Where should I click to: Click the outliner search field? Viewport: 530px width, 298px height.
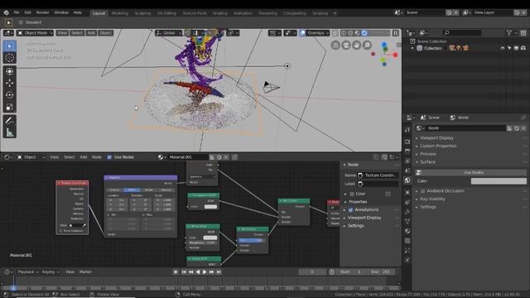coord(462,33)
